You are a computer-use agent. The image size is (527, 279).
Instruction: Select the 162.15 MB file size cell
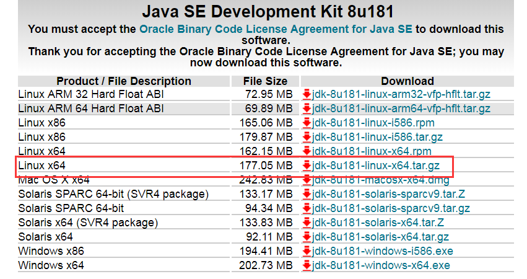266,151
